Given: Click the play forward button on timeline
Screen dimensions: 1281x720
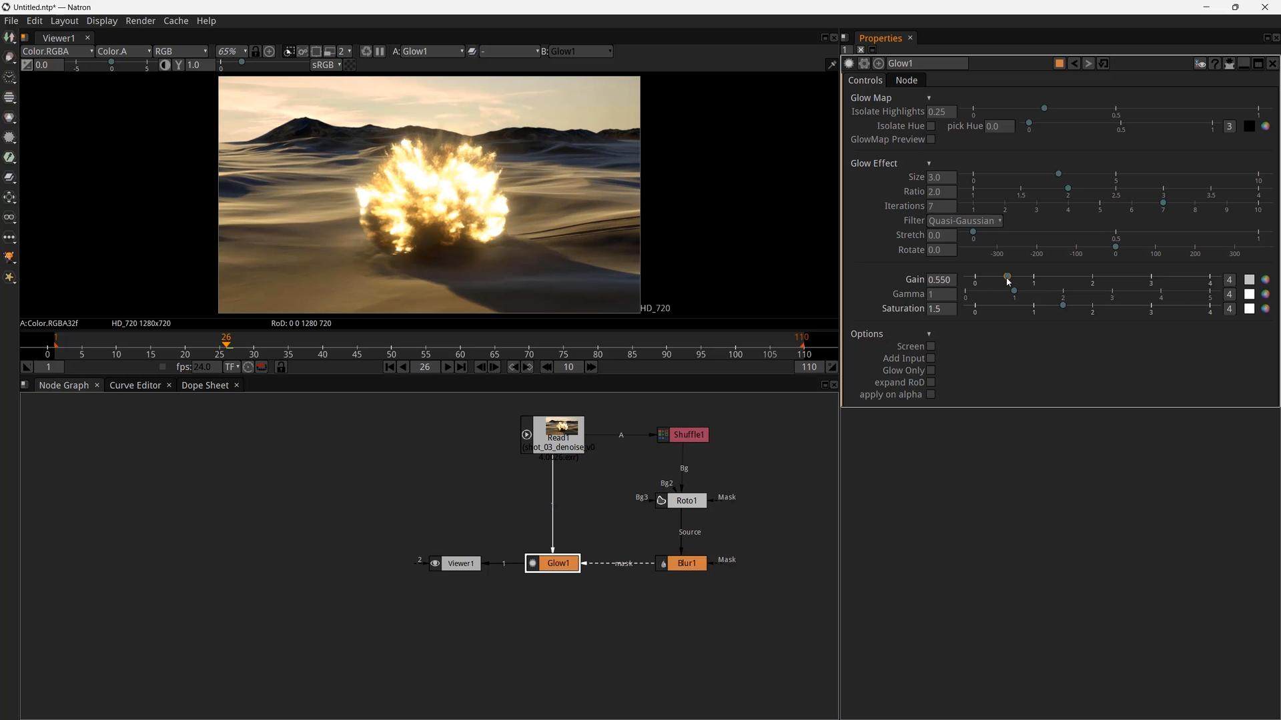Looking at the screenshot, I should click(448, 367).
